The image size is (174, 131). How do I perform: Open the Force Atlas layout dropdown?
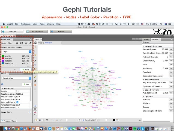(16, 78)
